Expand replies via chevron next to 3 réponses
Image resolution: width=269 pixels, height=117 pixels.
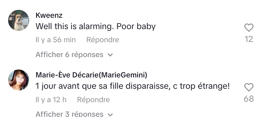point(110,115)
